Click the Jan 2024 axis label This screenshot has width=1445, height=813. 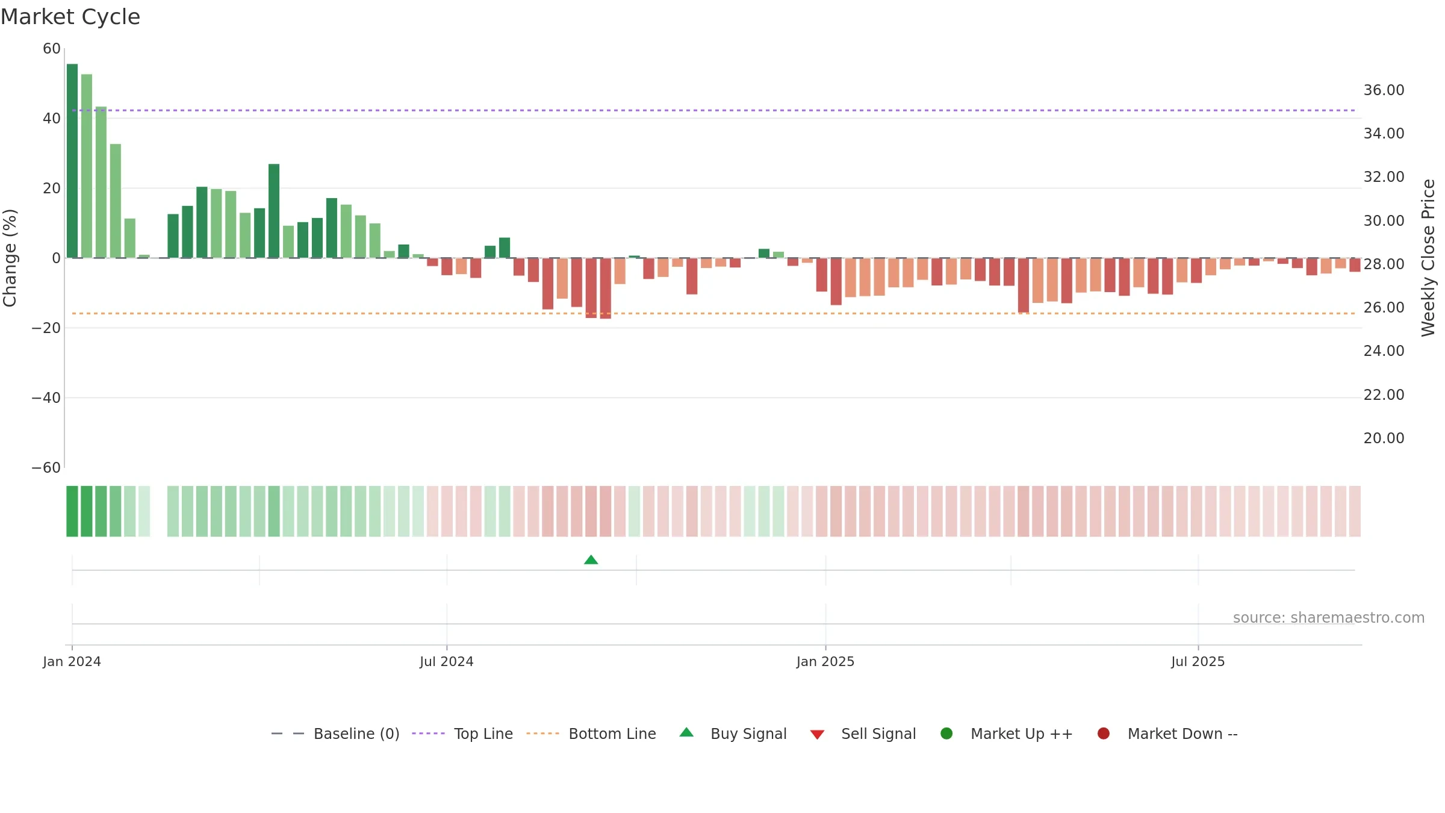click(72, 662)
